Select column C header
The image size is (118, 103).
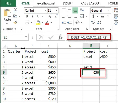click(x=49, y=46)
